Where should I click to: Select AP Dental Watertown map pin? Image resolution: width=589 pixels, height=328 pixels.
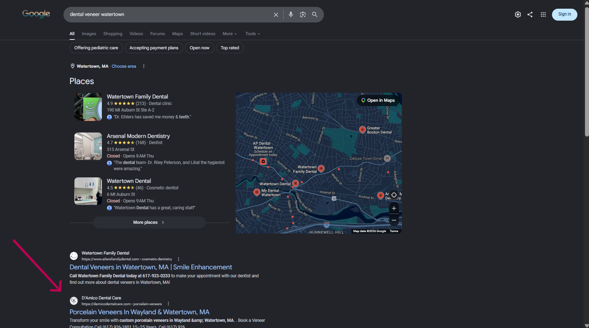tap(263, 161)
